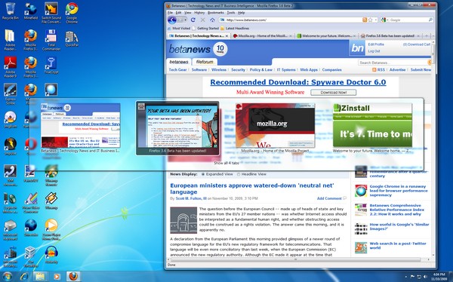Screen dimensions: 453x282
Task: Open the Help menu in Firefox
Action: [x=242, y=13]
